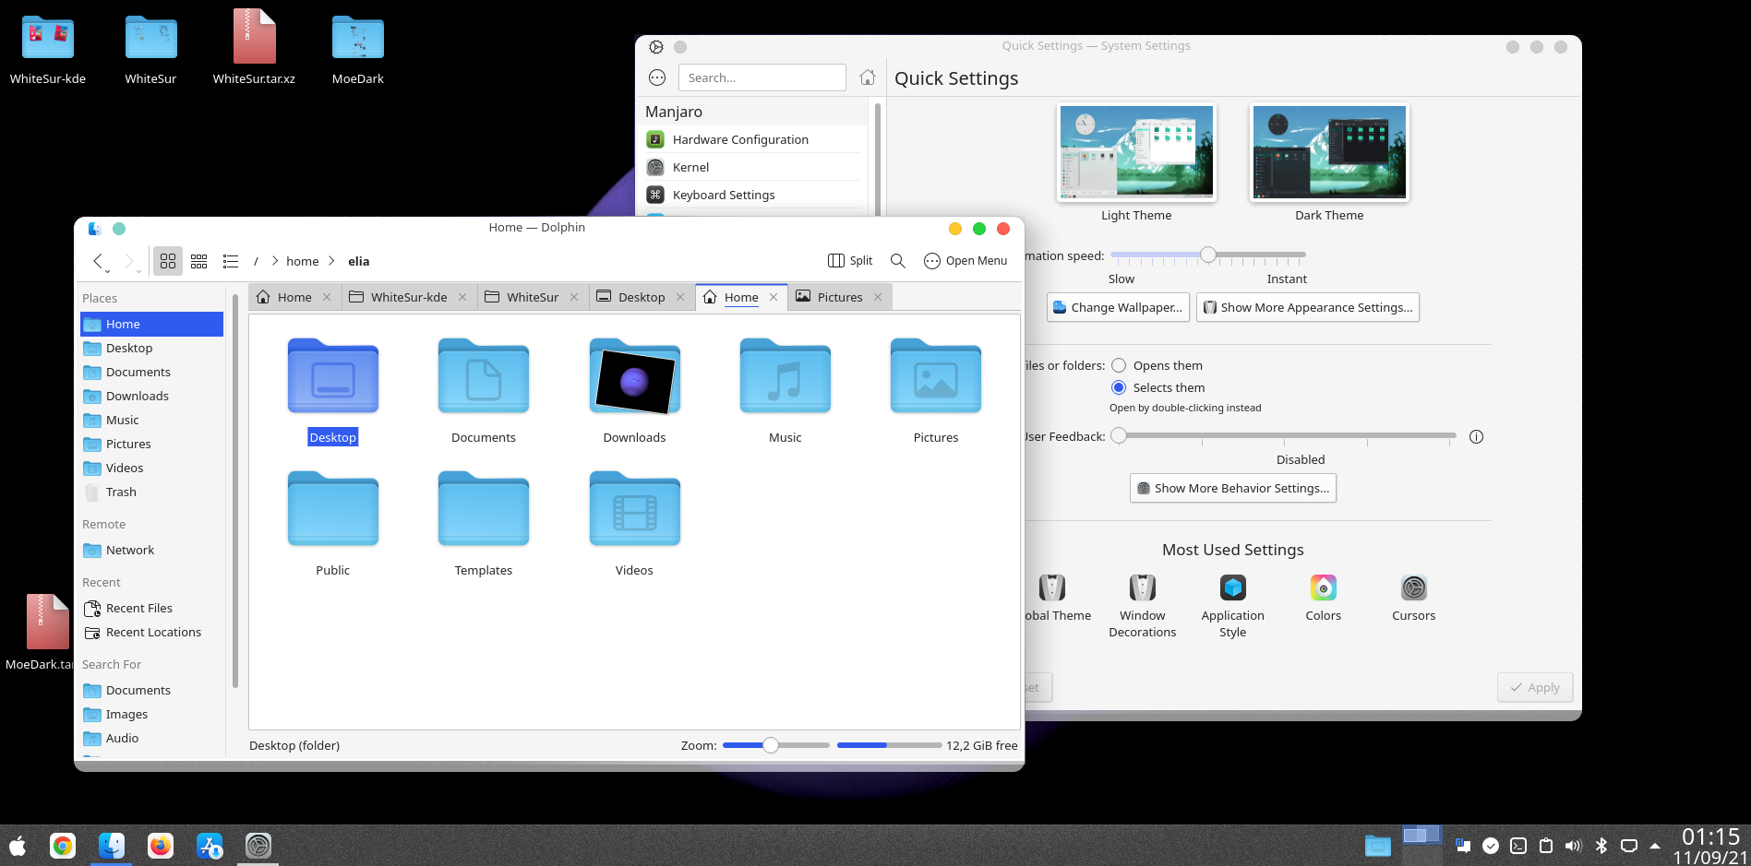Image resolution: width=1751 pixels, height=866 pixels.
Task: Open Cursors in Most Used Settings
Action: click(1413, 598)
